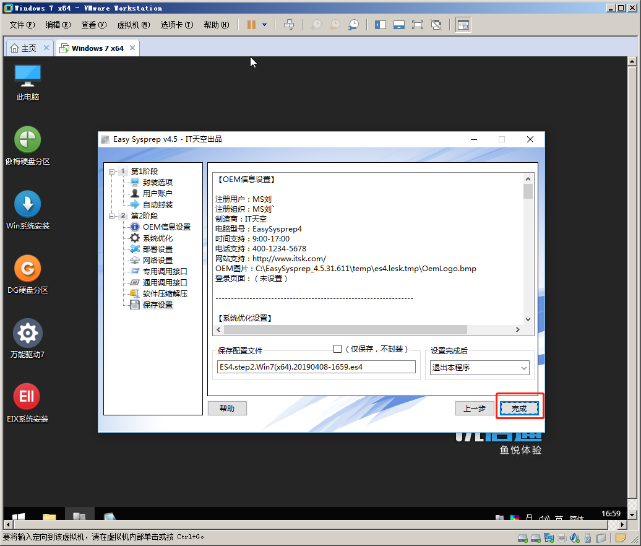Viewport: 641px width, 546px height.
Task: Click hard disk icon beside network adapter icon
Action: pyautogui.click(x=536, y=538)
